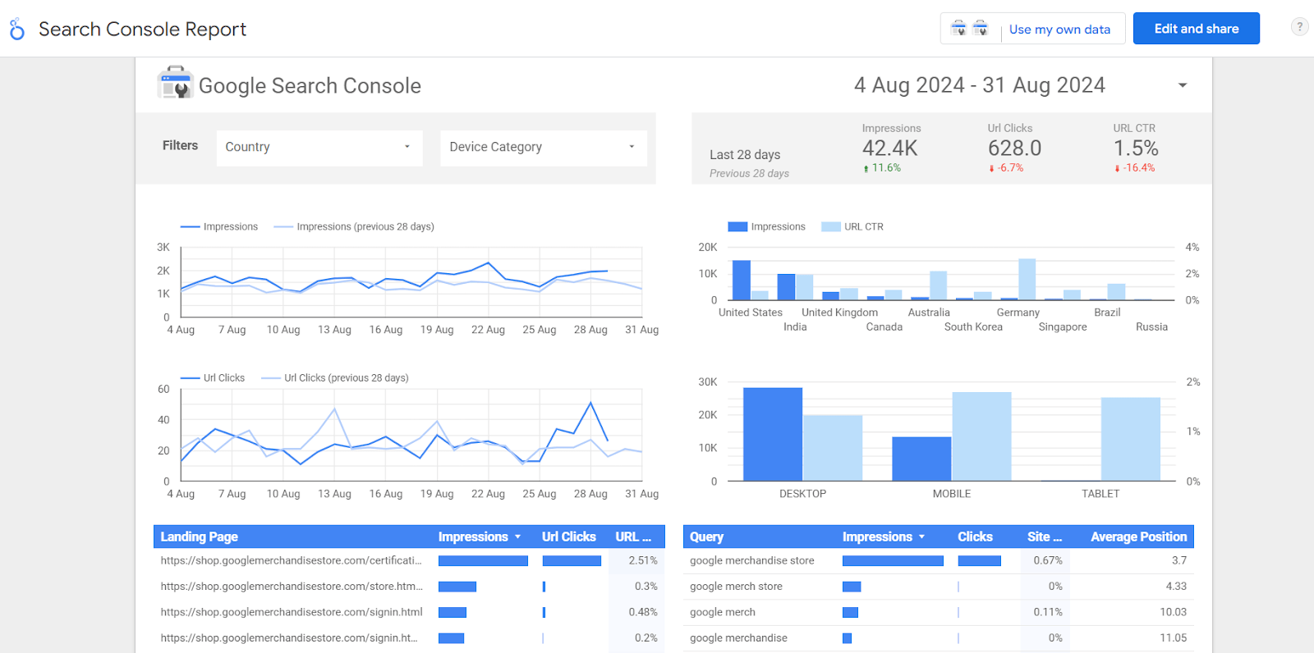Toggle Url Clicks (previous 28 days) legend item
Viewport: 1314px width, 653px height.
(335, 378)
